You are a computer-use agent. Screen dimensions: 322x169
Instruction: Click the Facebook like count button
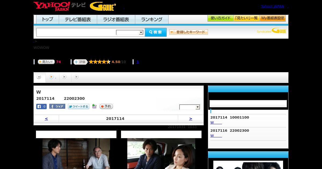click(x=41, y=106)
